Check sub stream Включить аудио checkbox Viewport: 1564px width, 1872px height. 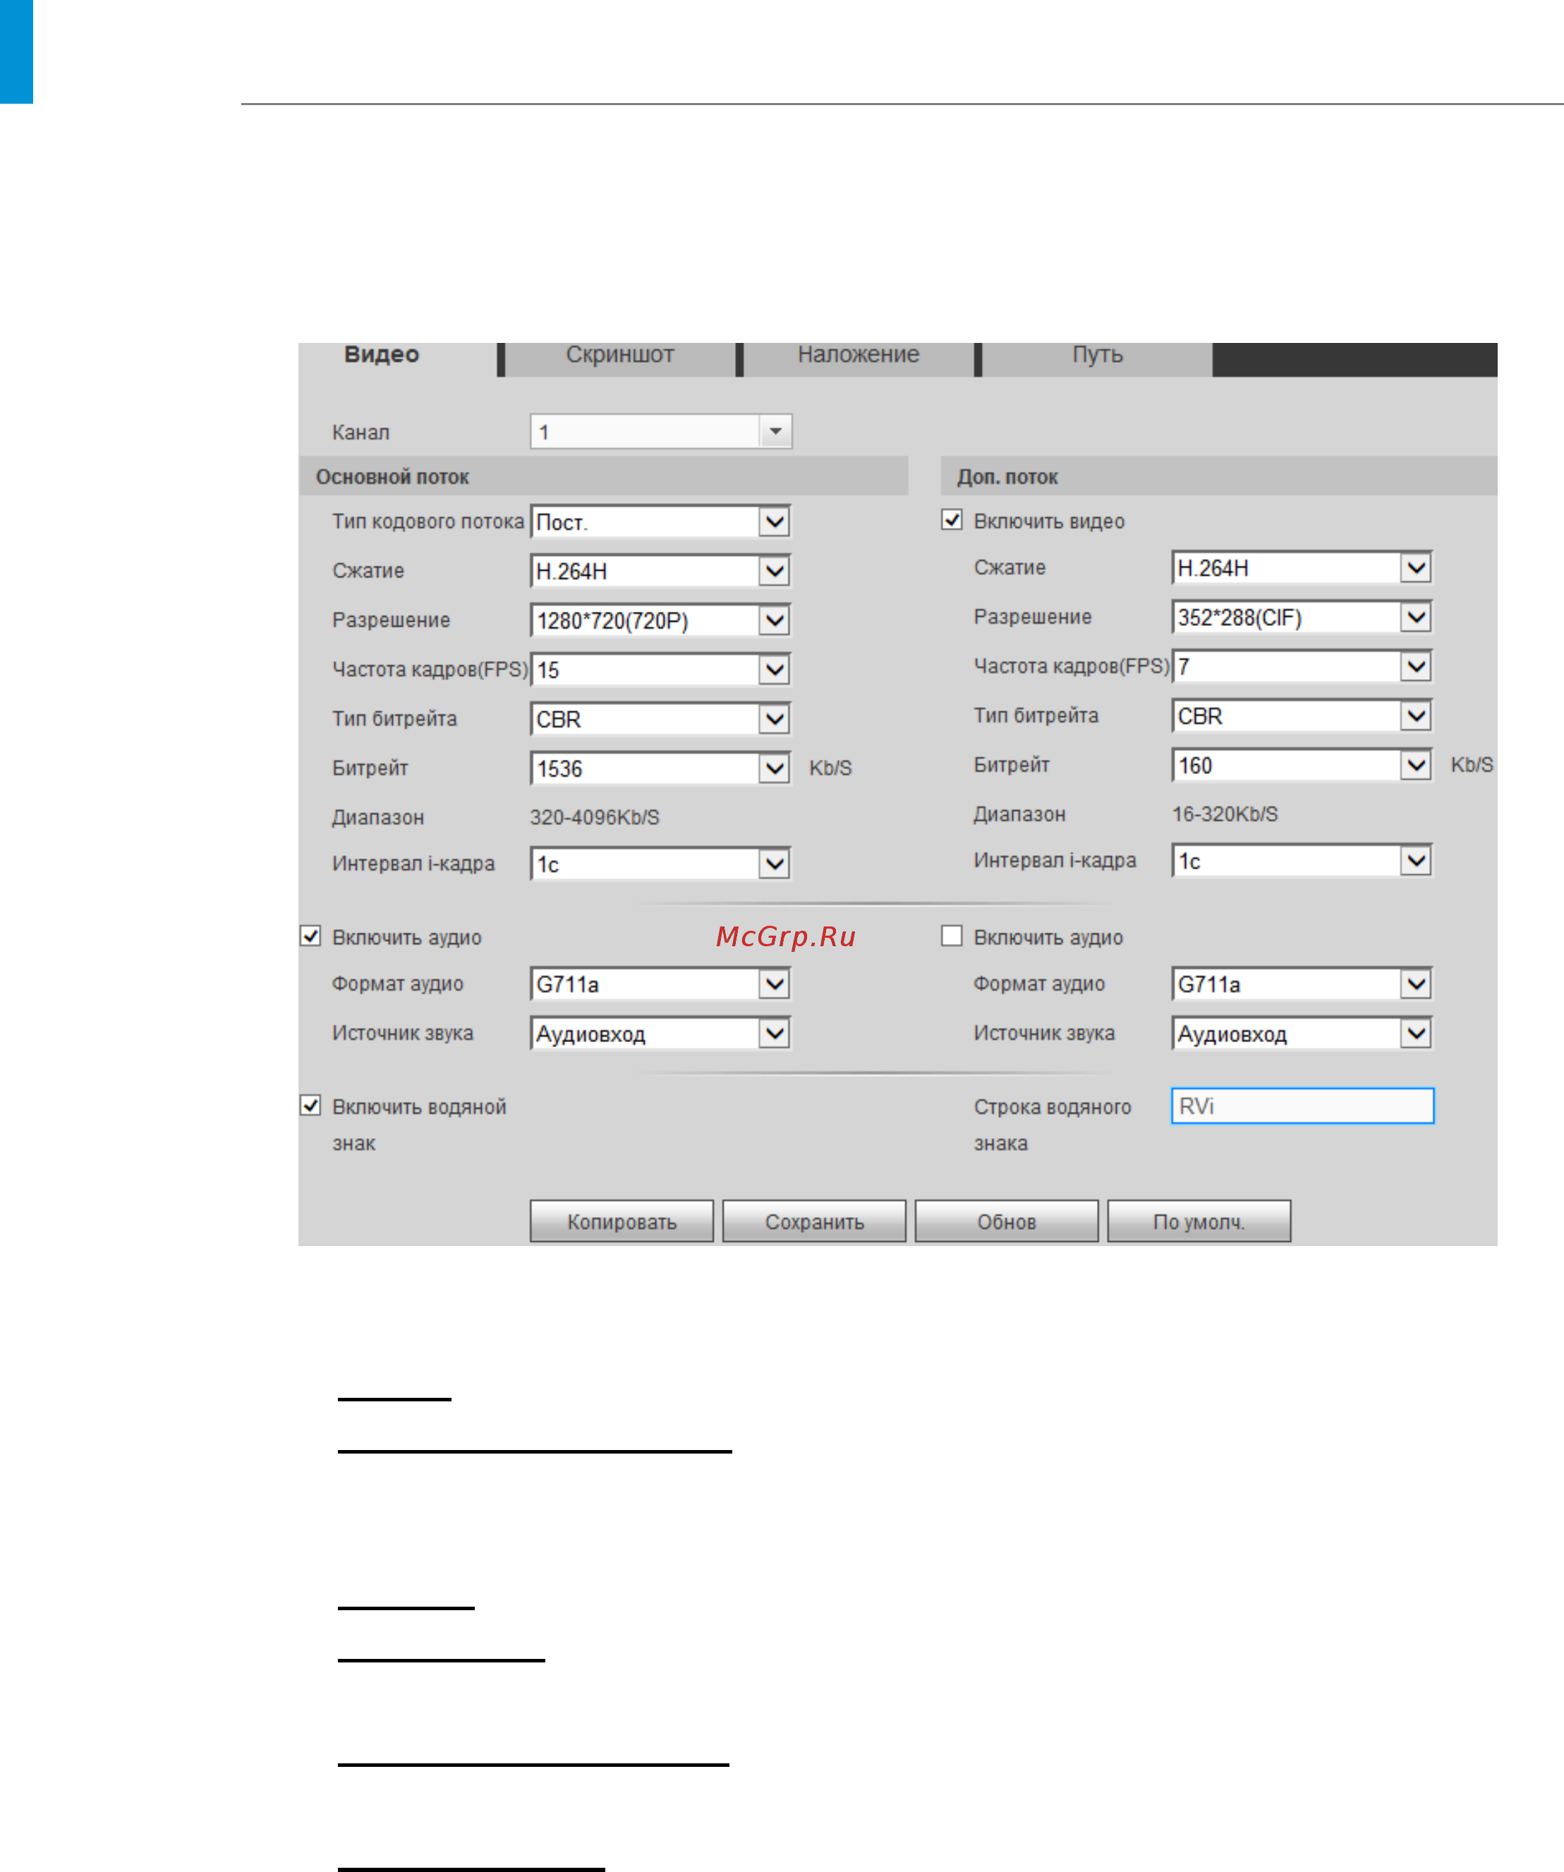point(952,936)
